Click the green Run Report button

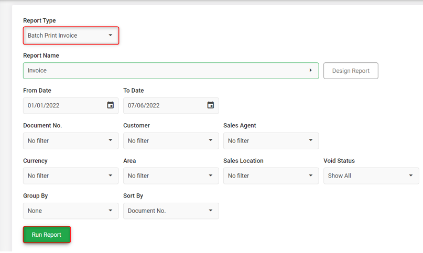(47, 235)
